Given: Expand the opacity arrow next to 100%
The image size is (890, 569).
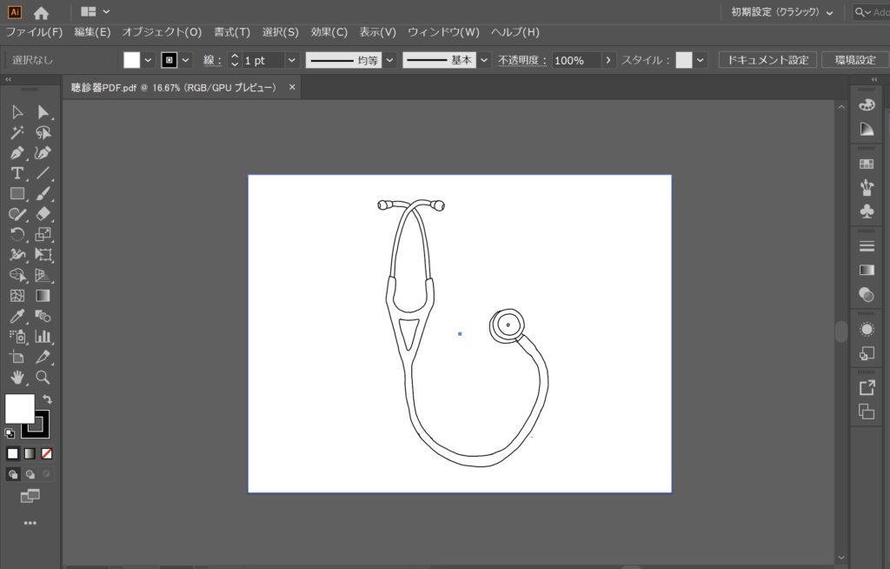Looking at the screenshot, I should tap(608, 60).
